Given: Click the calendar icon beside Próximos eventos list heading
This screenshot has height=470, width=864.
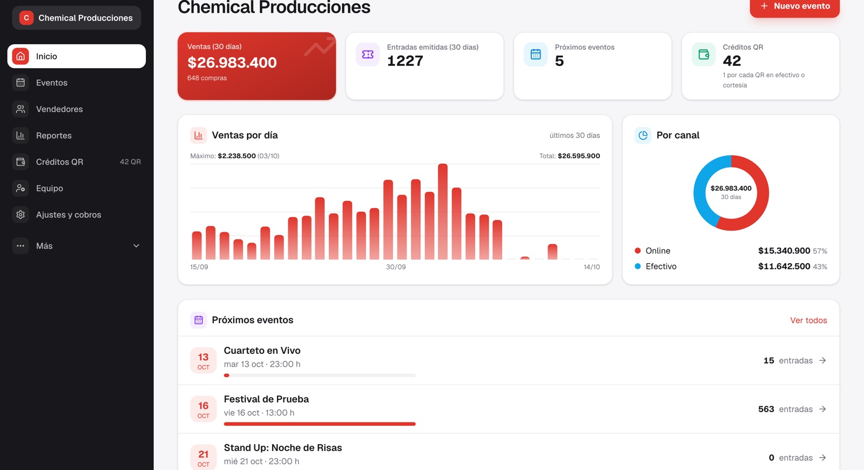Looking at the screenshot, I should pos(198,320).
